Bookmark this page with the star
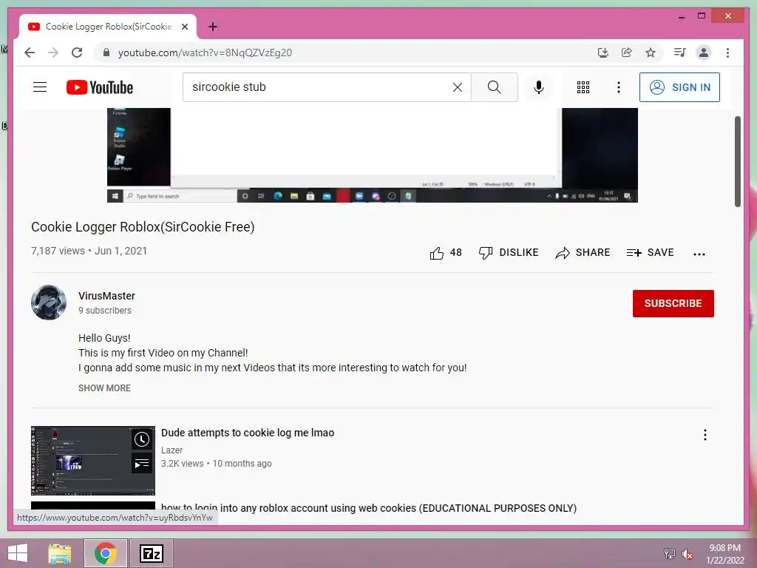The height and width of the screenshot is (568, 757). click(x=651, y=53)
